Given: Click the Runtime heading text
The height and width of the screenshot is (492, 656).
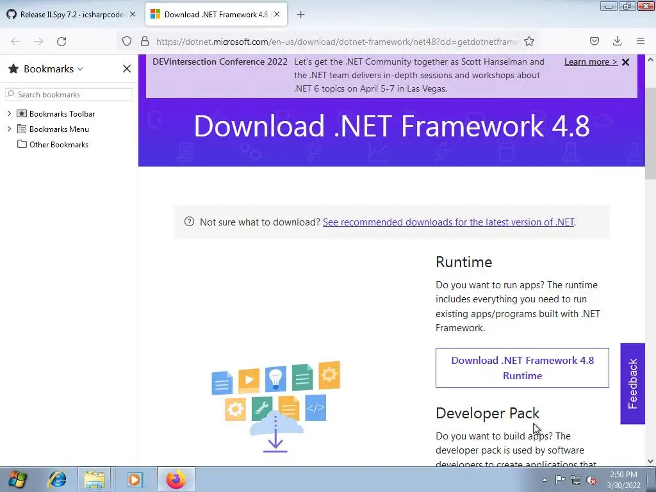Looking at the screenshot, I should click(x=464, y=262).
